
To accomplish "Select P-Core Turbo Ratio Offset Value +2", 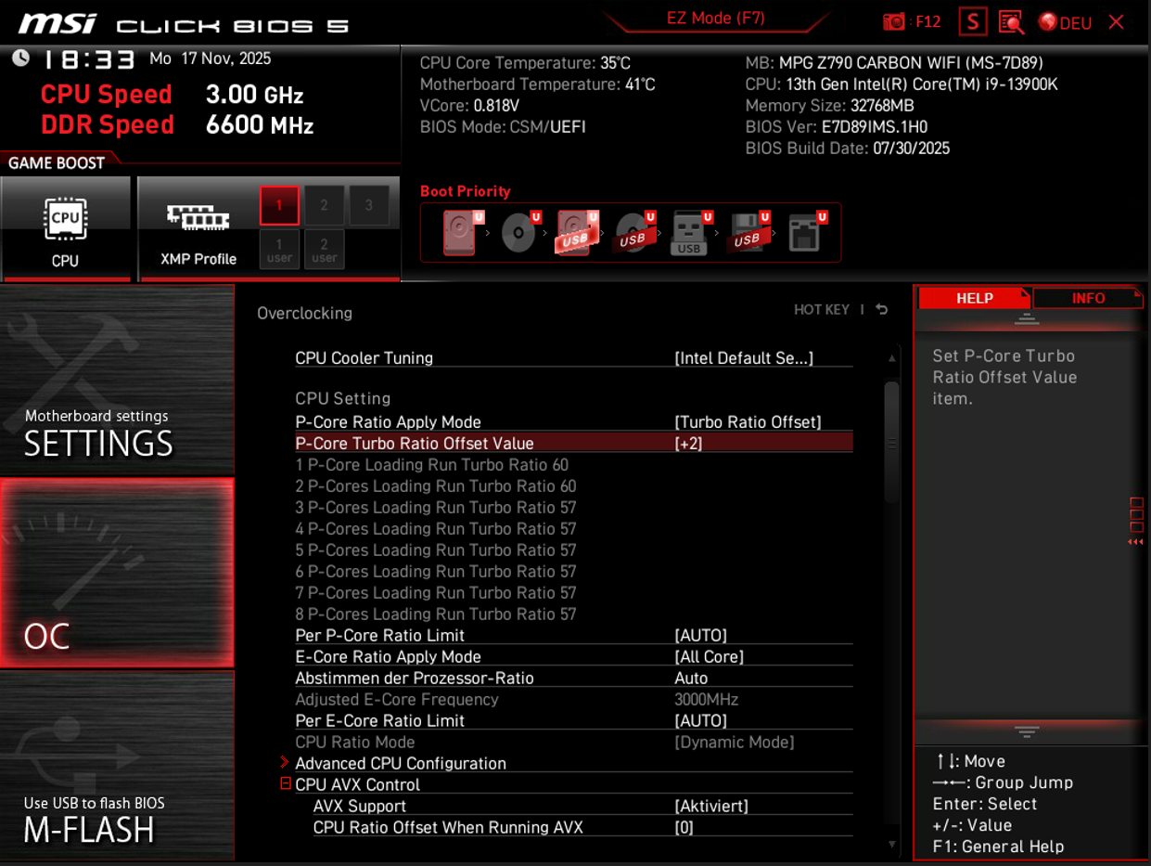I will click(574, 443).
